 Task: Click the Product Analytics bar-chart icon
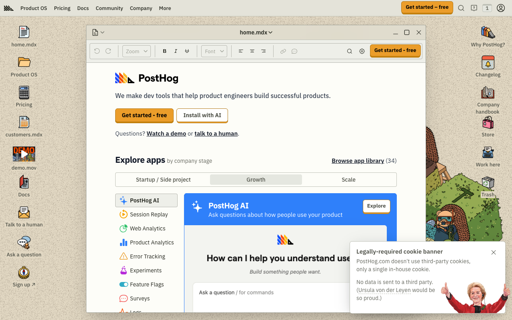[123, 242]
